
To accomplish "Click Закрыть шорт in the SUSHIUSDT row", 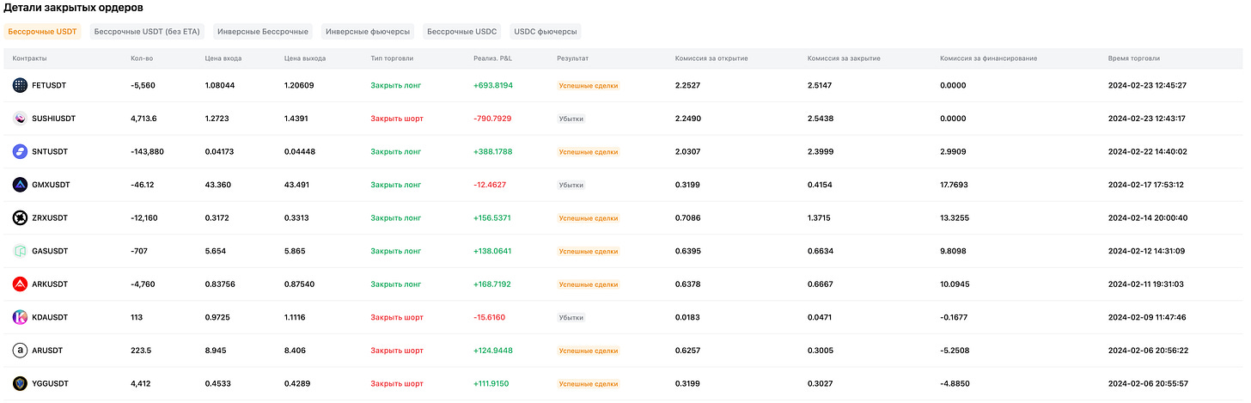I will click(397, 119).
